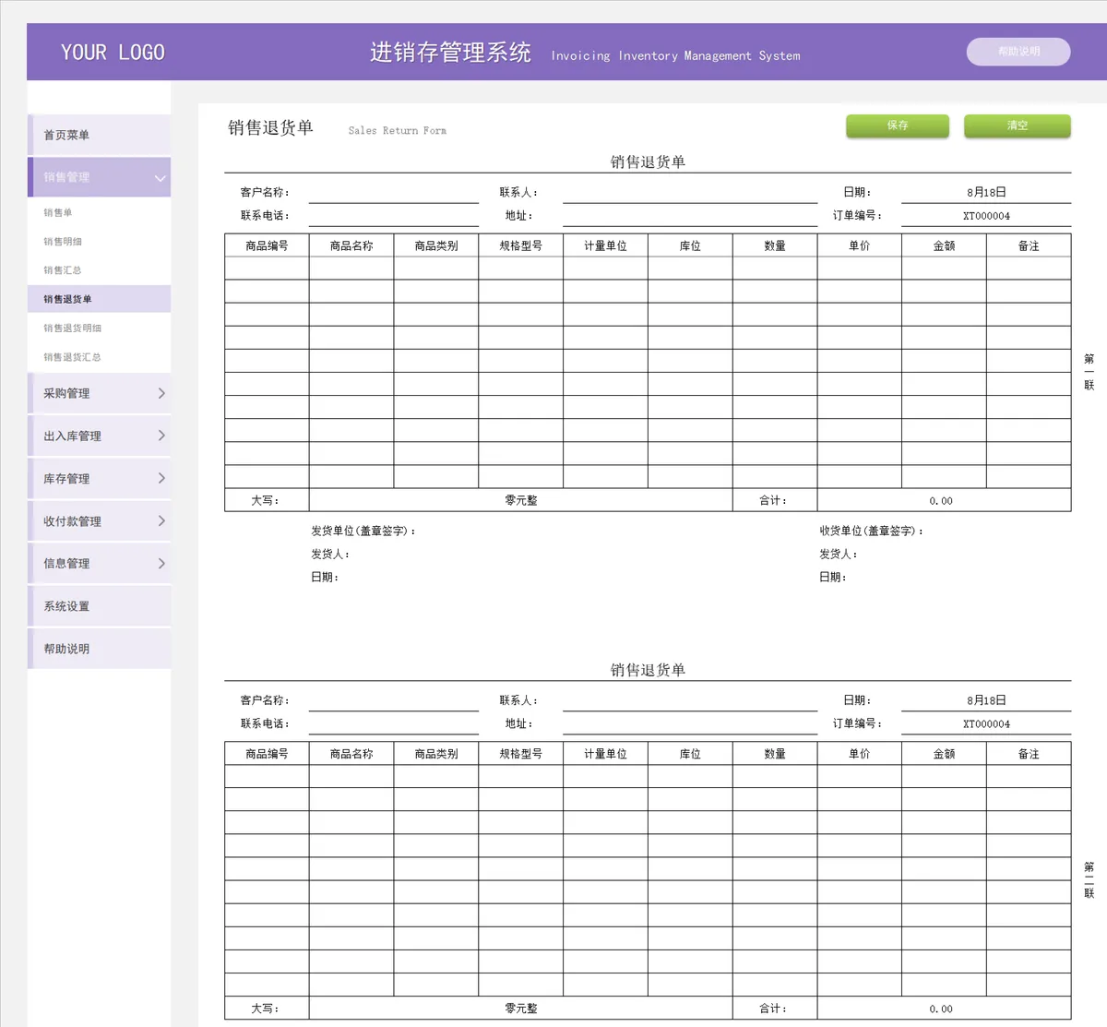Click the 规格型号 column header in first table
1107x1027 pixels.
point(521,245)
